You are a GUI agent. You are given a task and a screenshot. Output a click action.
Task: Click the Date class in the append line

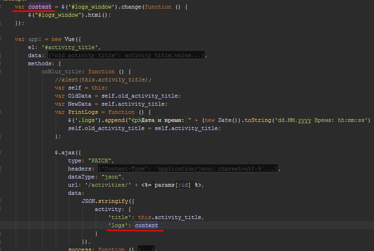click(225, 120)
